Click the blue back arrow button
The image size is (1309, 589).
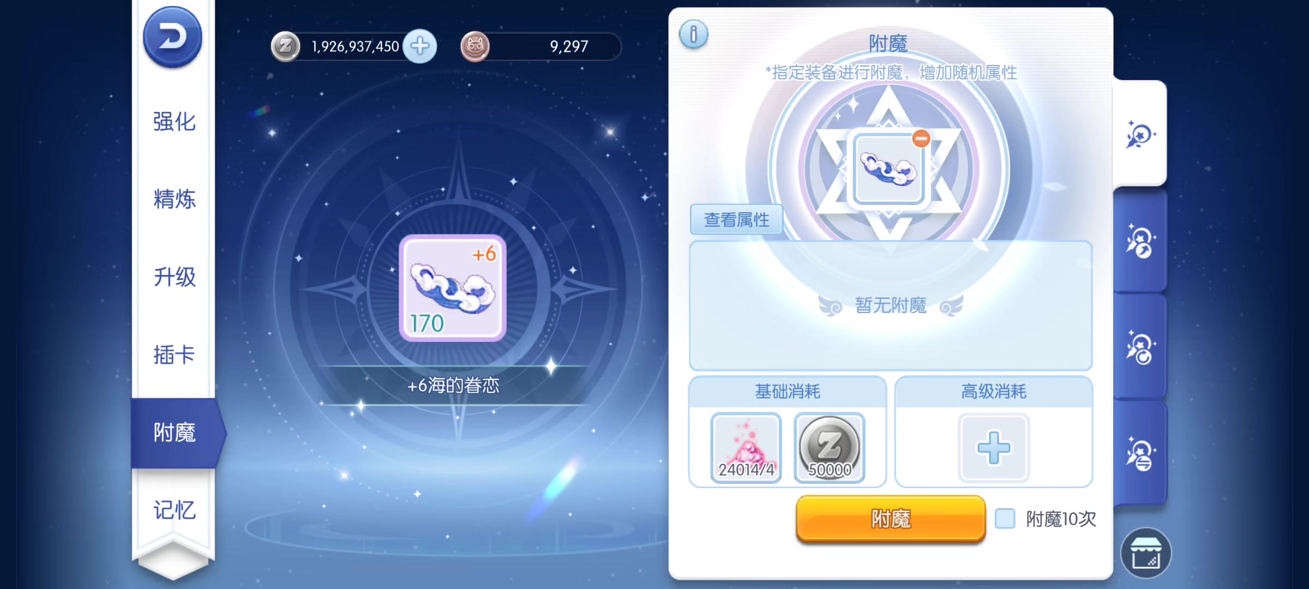[x=172, y=38]
